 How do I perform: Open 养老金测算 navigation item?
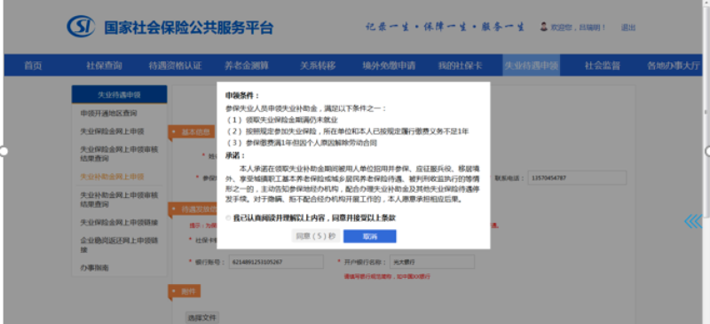tap(247, 66)
